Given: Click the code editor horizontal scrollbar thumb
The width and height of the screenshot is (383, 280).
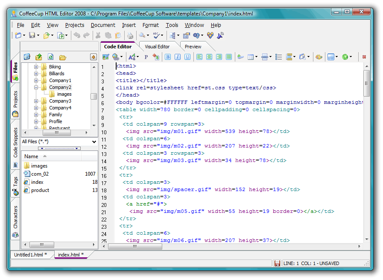Looking at the screenshot, I should click(135, 247).
